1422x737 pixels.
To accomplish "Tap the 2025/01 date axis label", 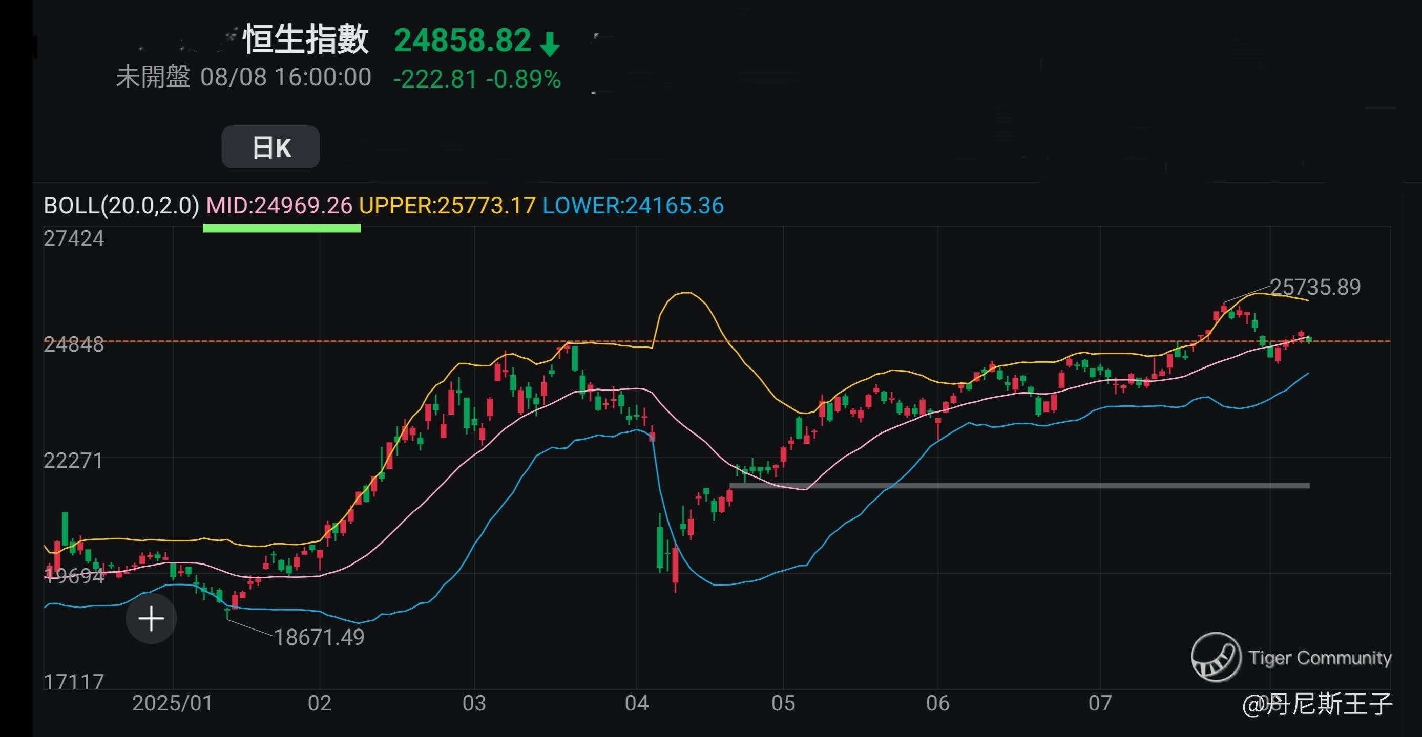I will pyautogui.click(x=172, y=703).
